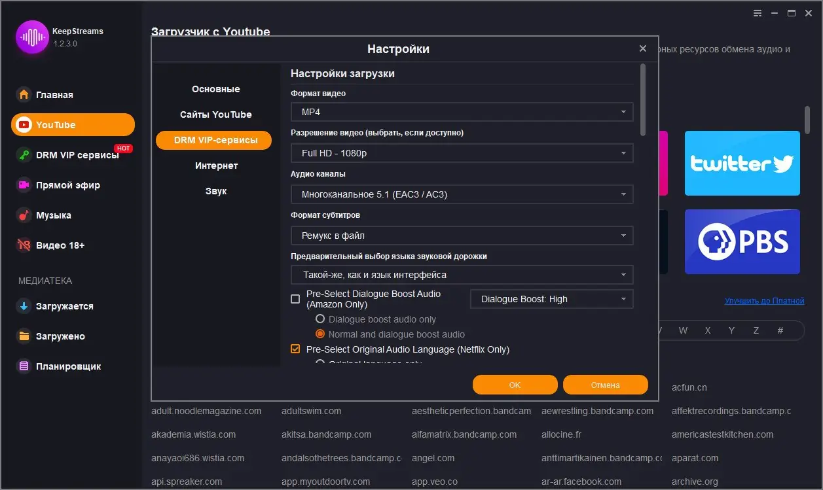Open the MP4 video format dropdown
Image resolution: width=823 pixels, height=490 pixels.
pyautogui.click(x=462, y=112)
